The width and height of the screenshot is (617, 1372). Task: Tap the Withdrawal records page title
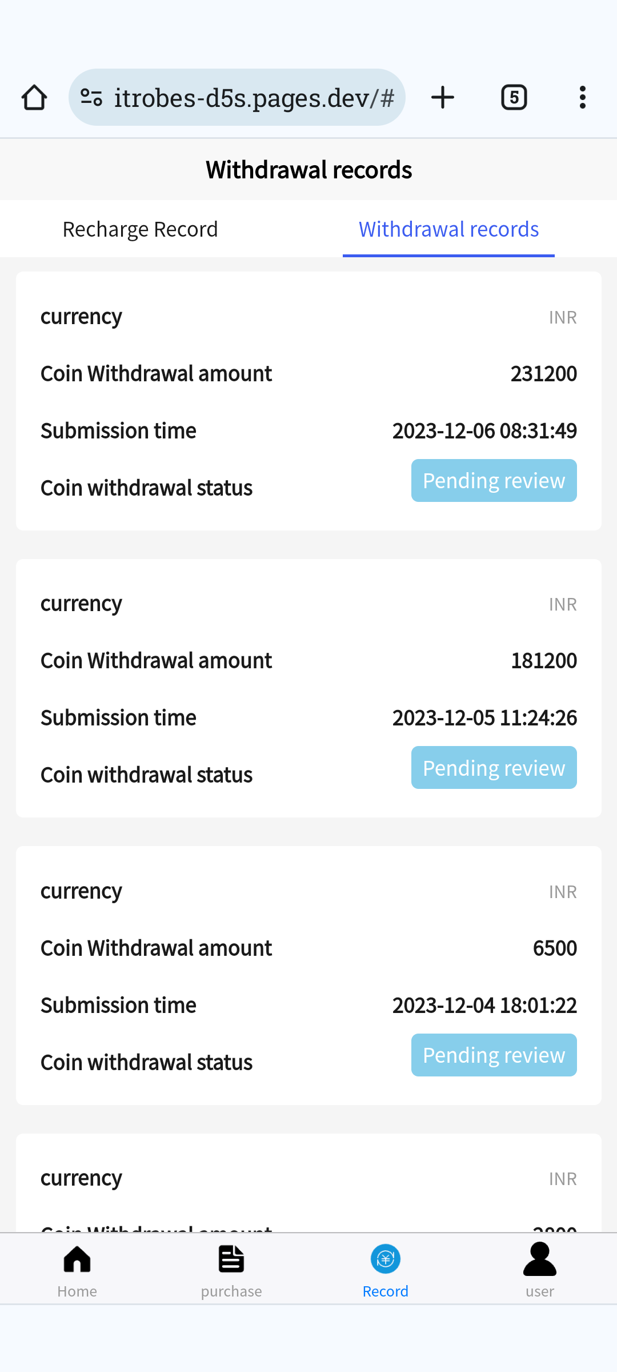(x=308, y=170)
